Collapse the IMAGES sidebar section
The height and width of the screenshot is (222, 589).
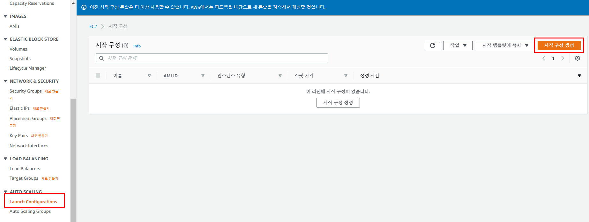[x=5, y=16]
